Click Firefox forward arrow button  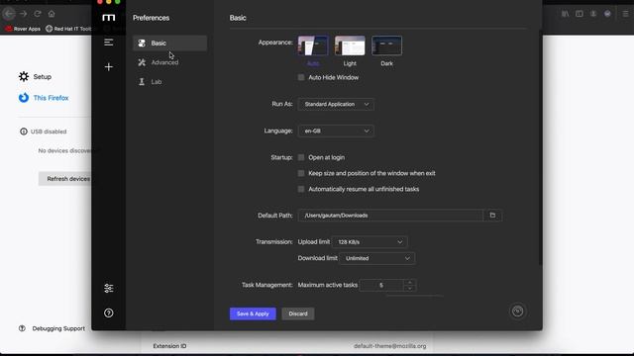(23, 14)
